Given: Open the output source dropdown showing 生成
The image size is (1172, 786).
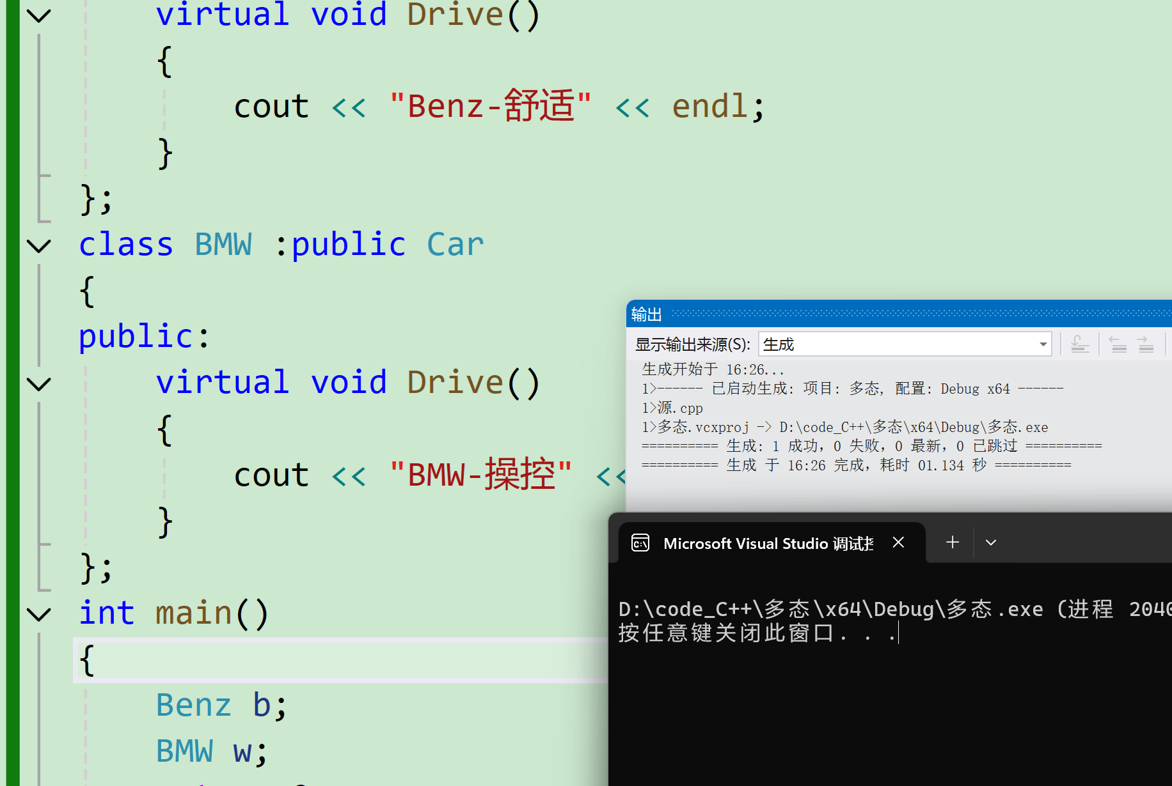Looking at the screenshot, I should 905,344.
